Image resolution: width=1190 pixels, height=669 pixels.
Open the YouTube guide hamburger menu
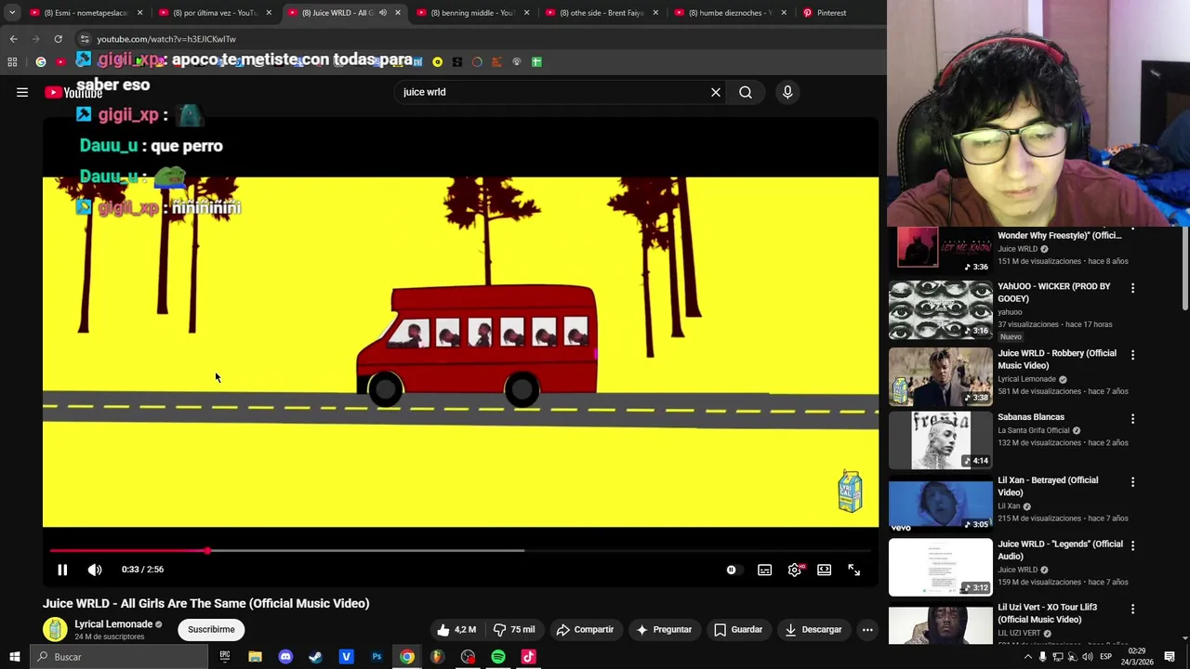(x=22, y=92)
